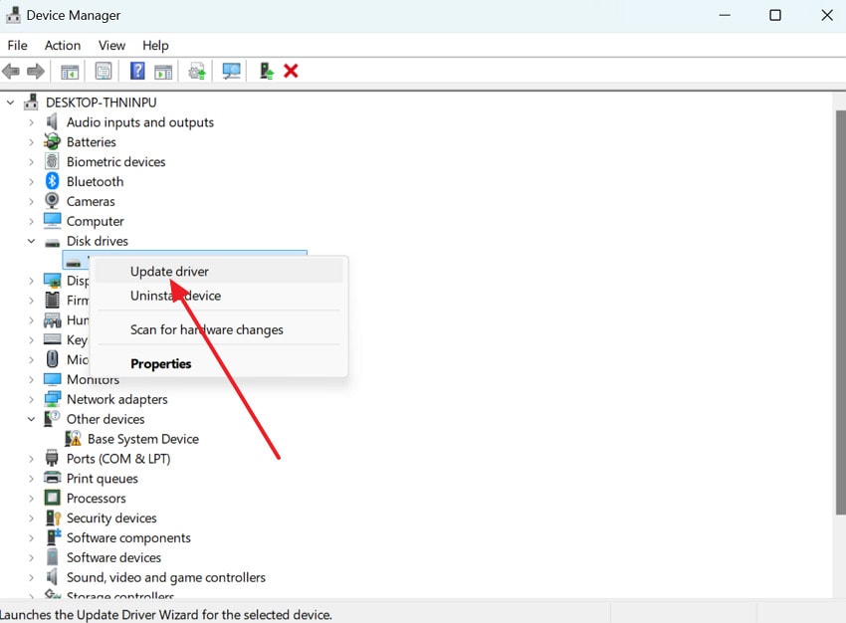Open the Action menu
The height and width of the screenshot is (623, 846).
point(63,45)
